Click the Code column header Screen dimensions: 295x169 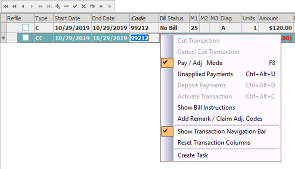click(x=144, y=18)
